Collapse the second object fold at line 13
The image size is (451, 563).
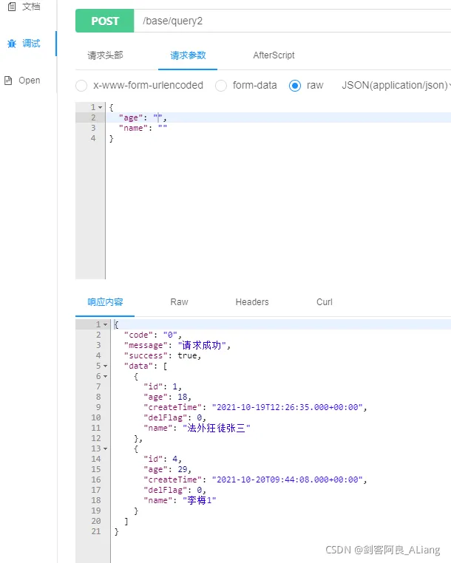[x=105, y=448]
